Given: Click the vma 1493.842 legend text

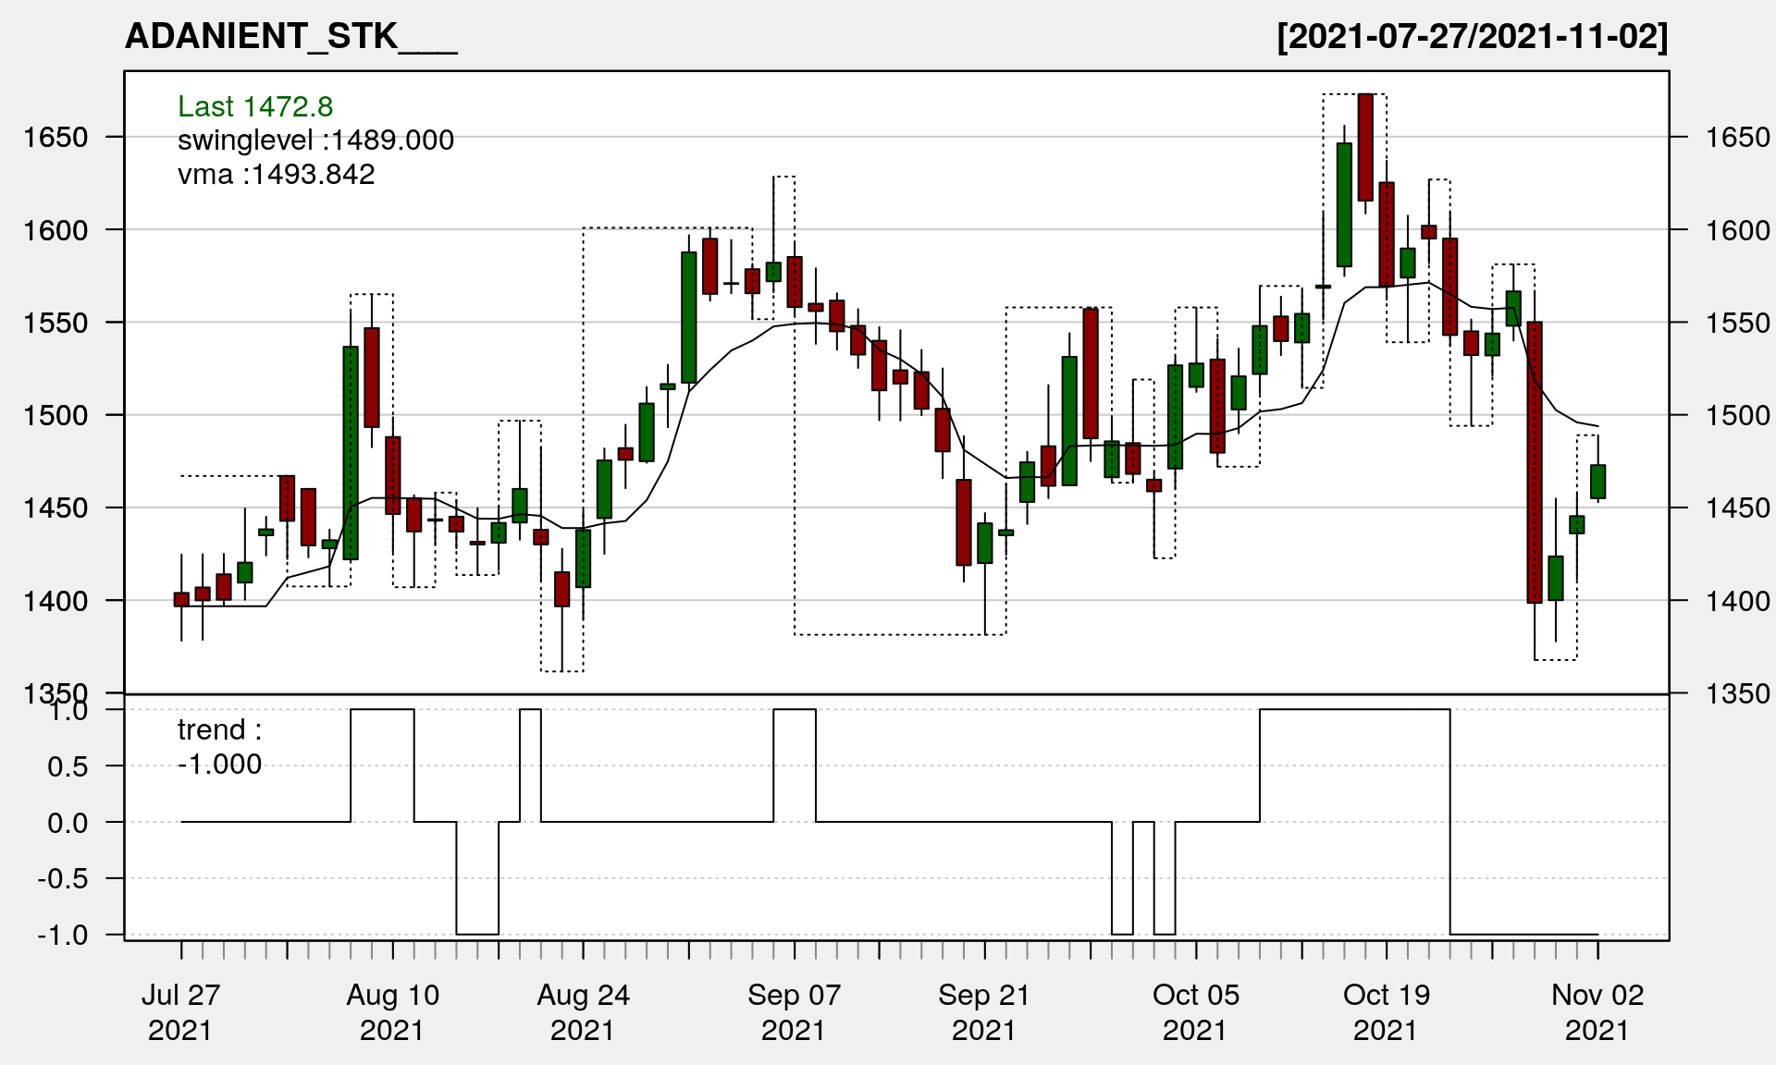Looking at the screenshot, I should 276,175.
